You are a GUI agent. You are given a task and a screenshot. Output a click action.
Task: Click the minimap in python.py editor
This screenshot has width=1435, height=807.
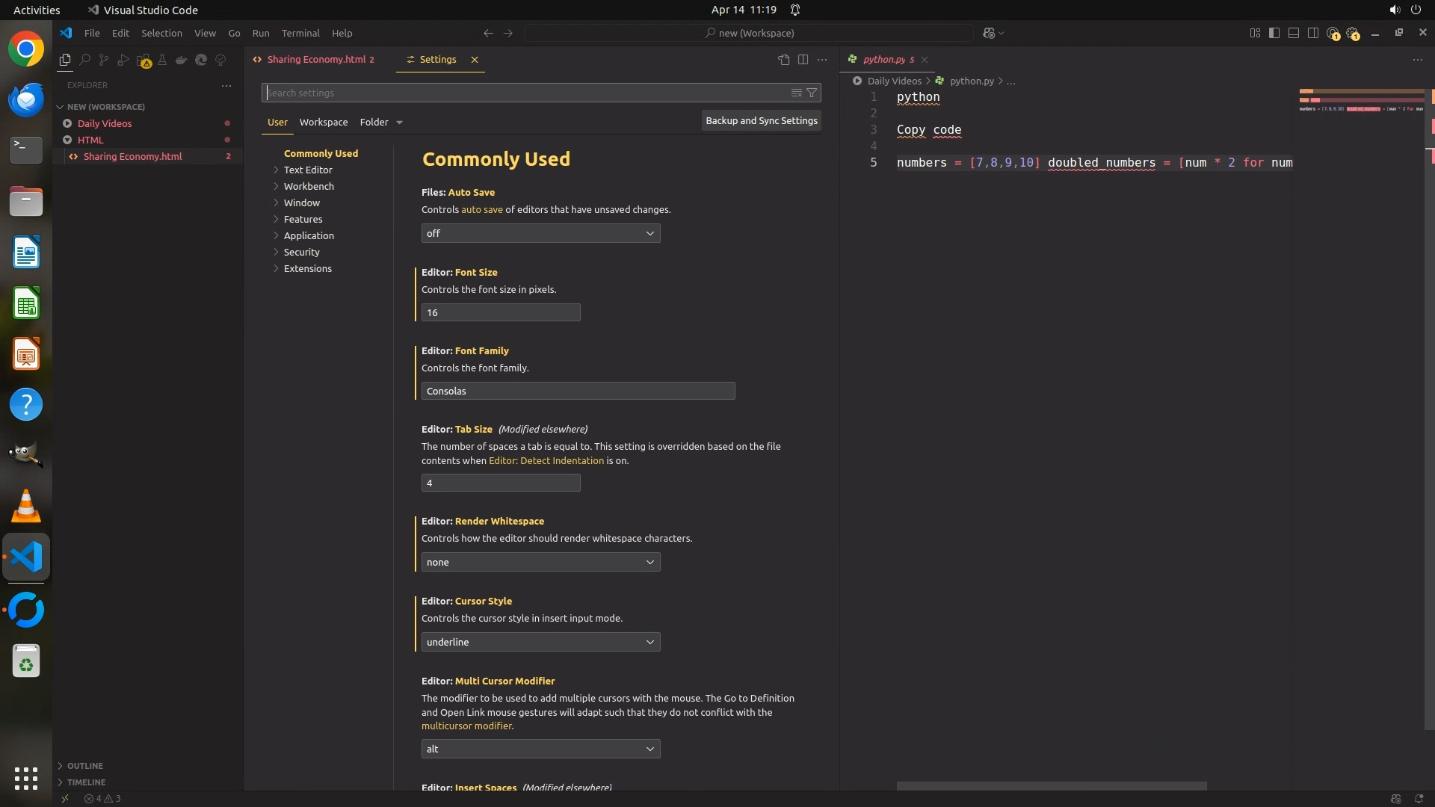click(x=1361, y=102)
